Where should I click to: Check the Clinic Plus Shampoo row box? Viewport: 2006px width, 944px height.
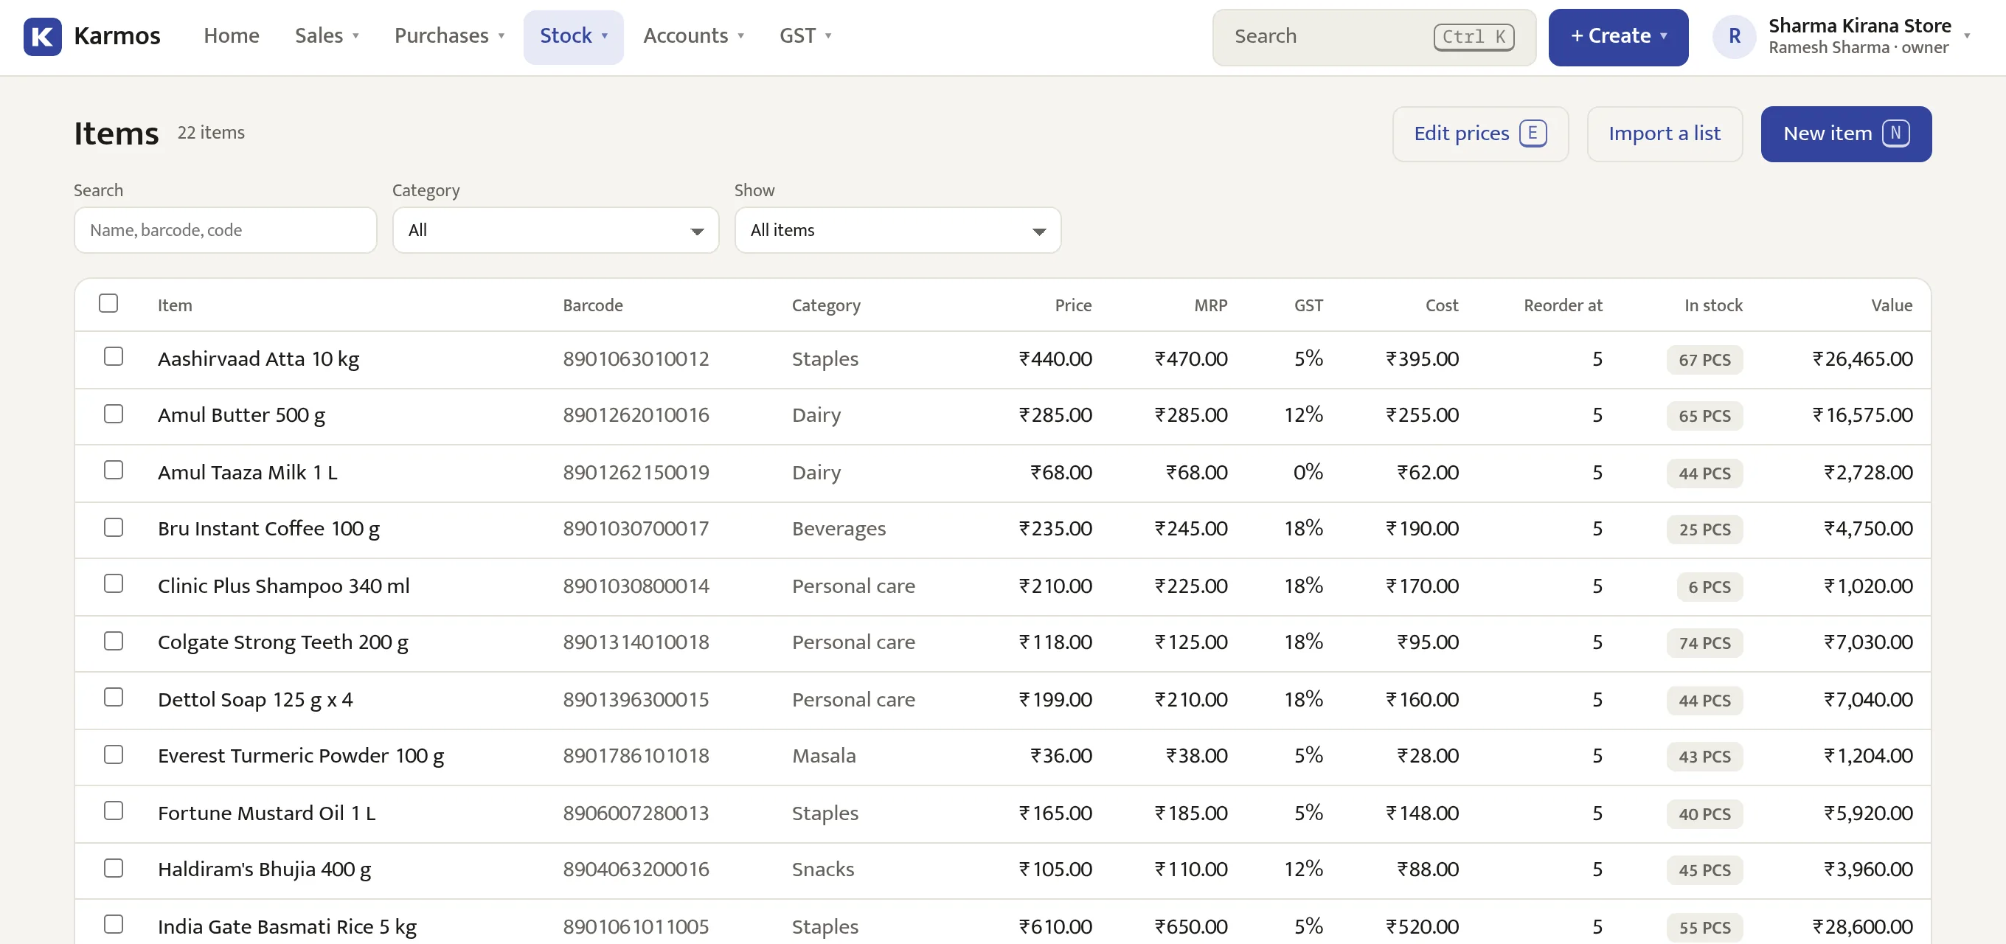click(x=114, y=583)
